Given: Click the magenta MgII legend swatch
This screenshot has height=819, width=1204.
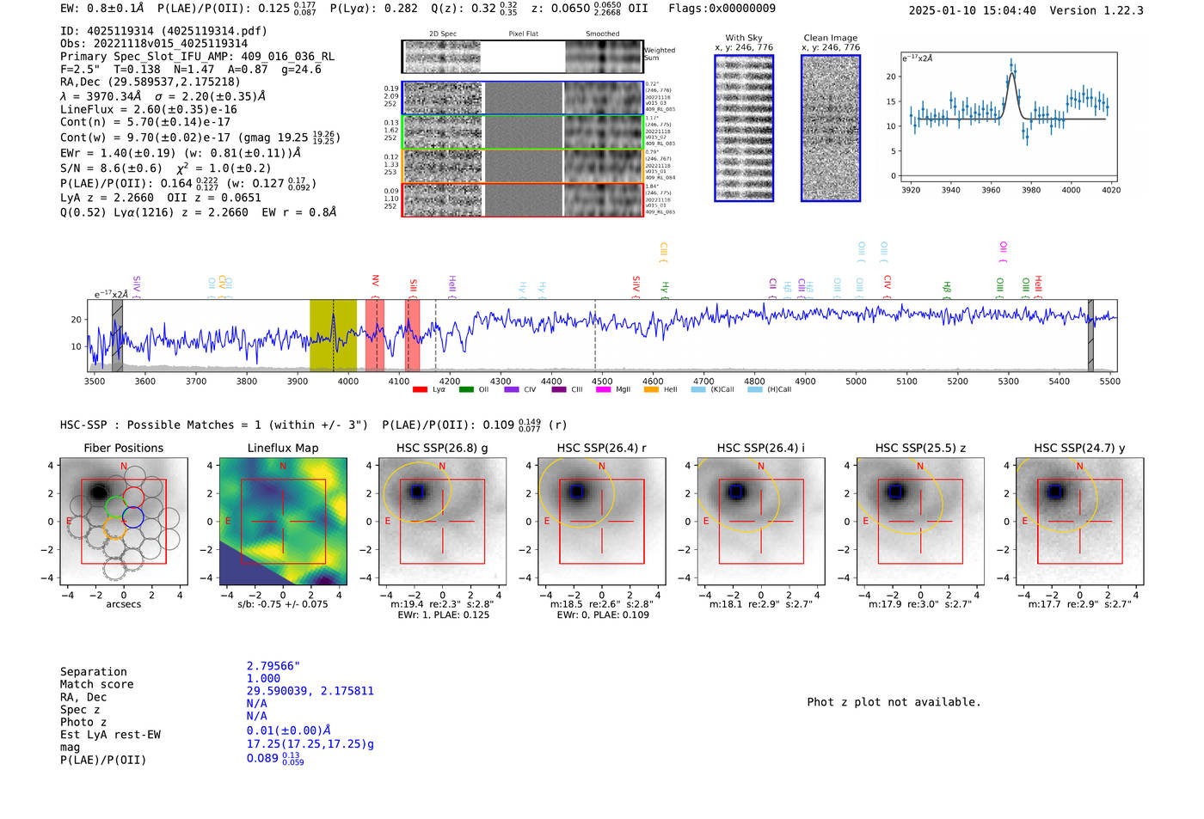Looking at the screenshot, I should coord(603,389).
